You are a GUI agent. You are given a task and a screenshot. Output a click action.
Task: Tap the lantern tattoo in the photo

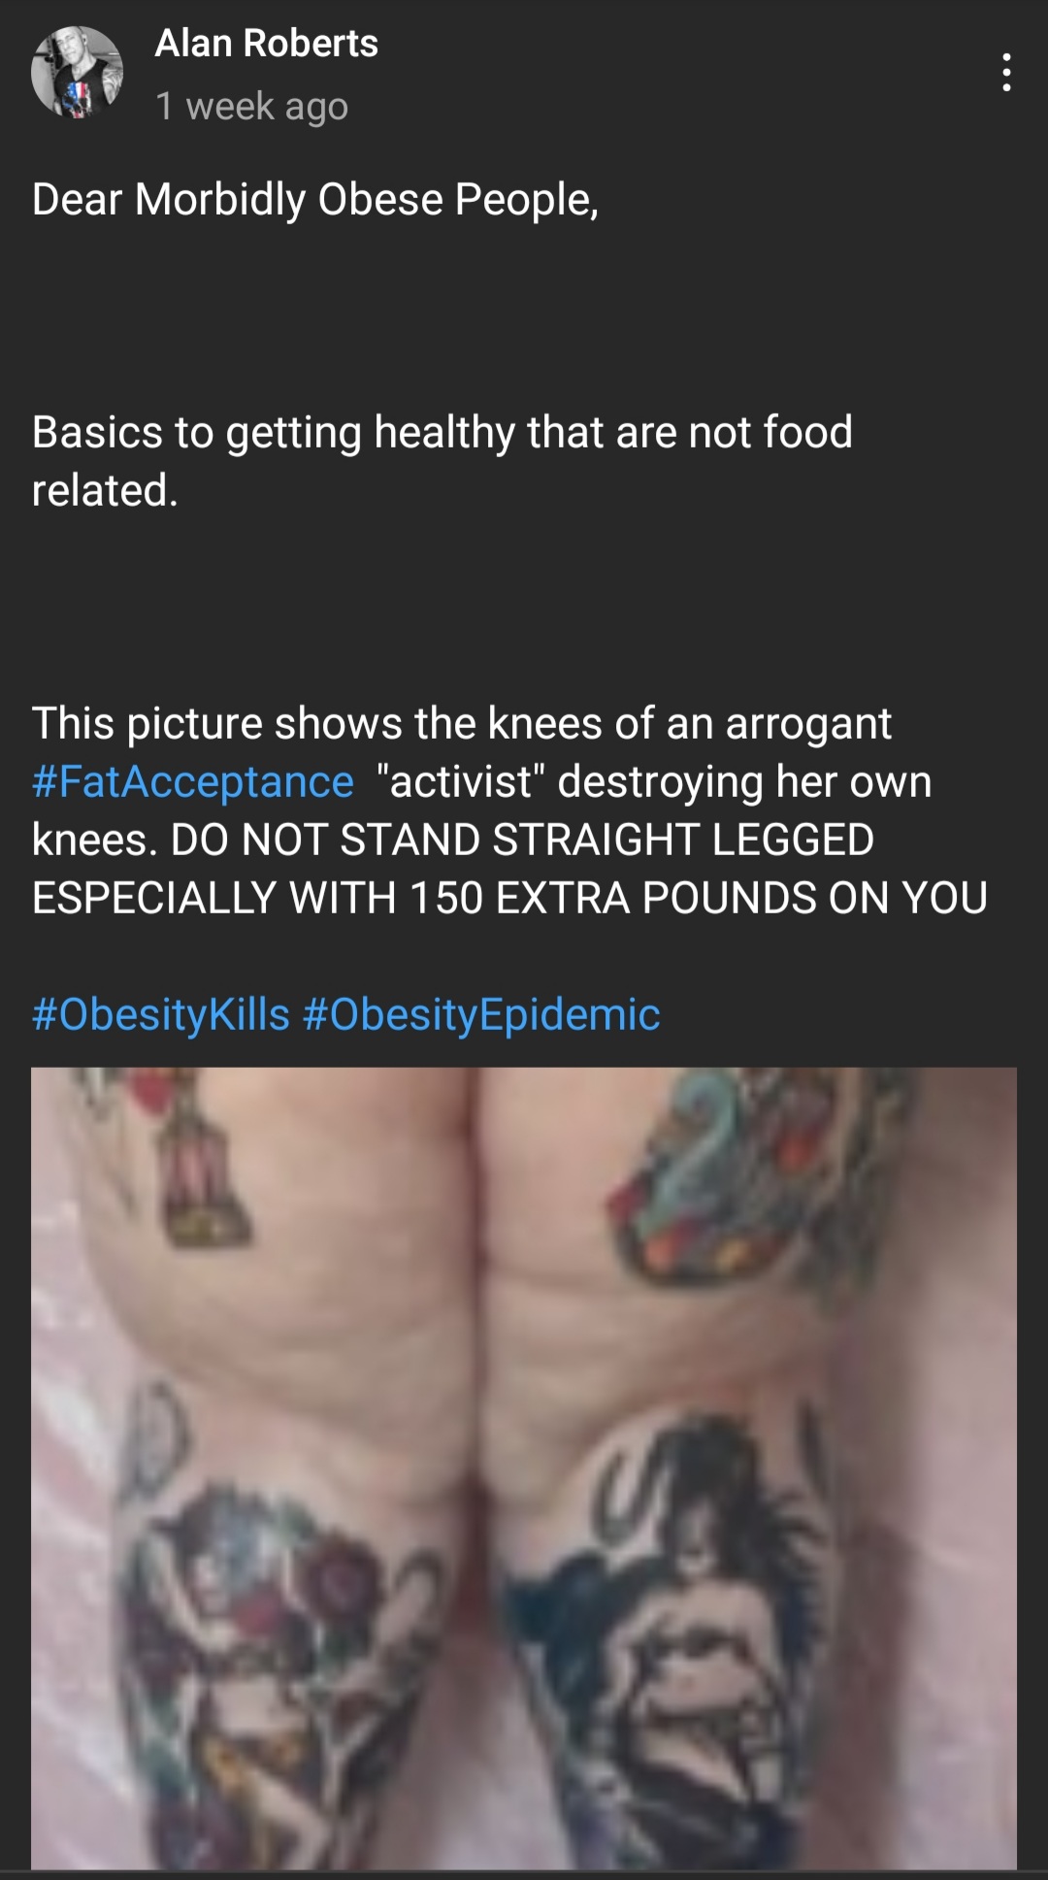(207, 1174)
